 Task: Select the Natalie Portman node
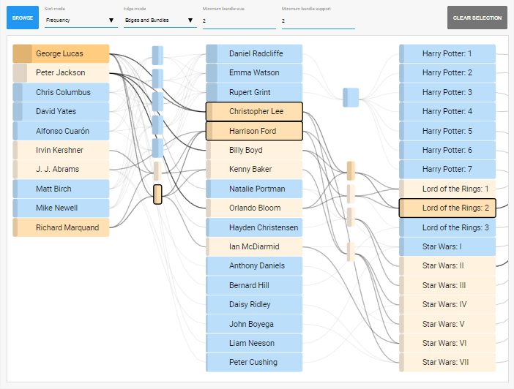254,189
